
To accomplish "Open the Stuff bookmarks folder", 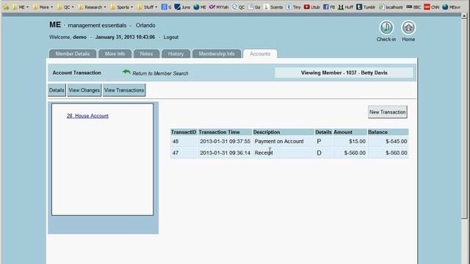I will coord(147,7).
